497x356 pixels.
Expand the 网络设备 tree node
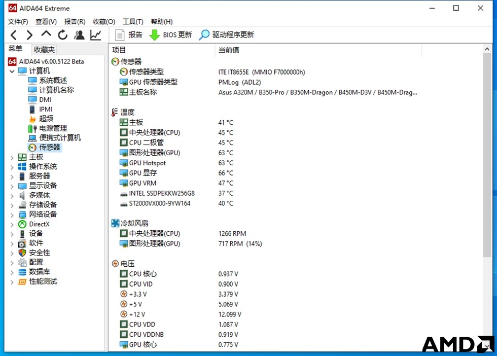pos(12,215)
